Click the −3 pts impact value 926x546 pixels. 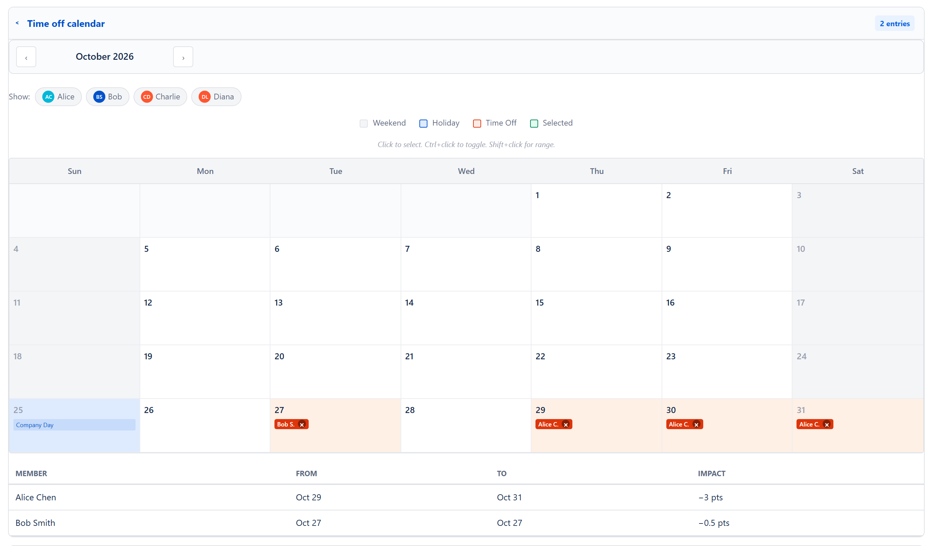point(710,497)
